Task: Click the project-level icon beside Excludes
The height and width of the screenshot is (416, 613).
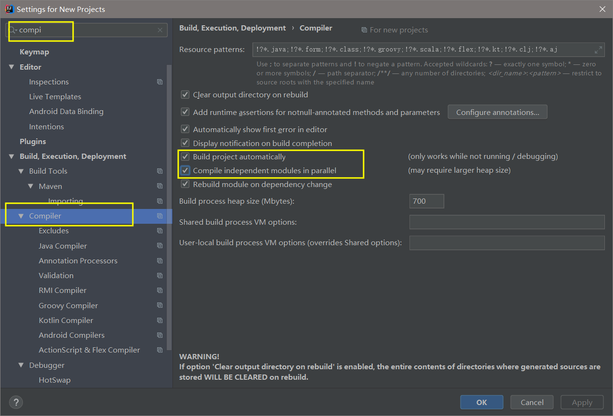Action: tap(160, 231)
